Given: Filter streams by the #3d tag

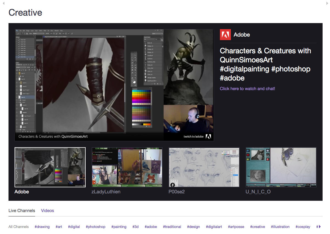Looking at the screenshot, I should click(135, 227).
